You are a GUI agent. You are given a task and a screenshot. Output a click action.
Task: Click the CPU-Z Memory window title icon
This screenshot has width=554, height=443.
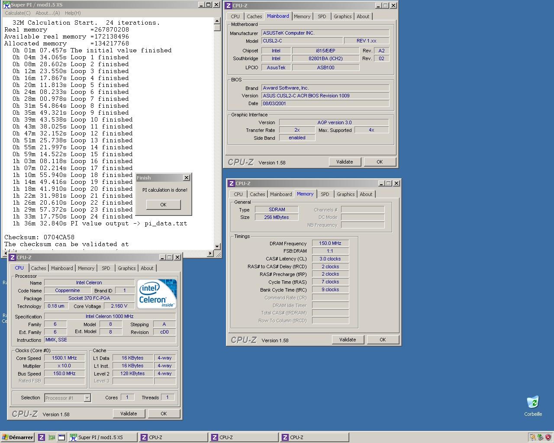232,183
